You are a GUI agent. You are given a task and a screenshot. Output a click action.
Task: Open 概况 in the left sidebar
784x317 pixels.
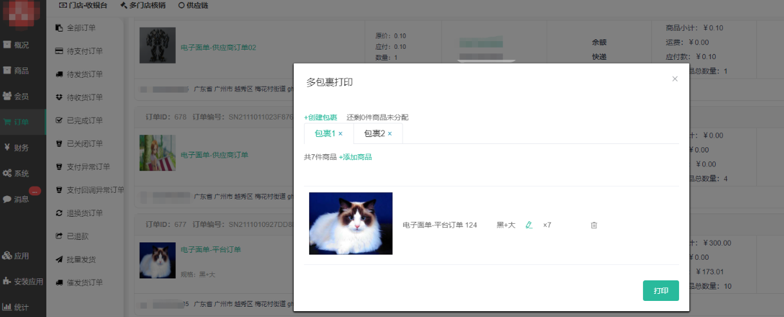click(23, 45)
